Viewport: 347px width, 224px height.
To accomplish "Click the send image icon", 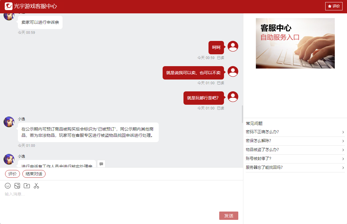I will pyautogui.click(x=17, y=186).
